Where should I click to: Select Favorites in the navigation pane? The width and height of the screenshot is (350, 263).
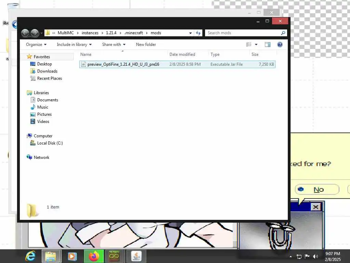pyautogui.click(x=42, y=57)
